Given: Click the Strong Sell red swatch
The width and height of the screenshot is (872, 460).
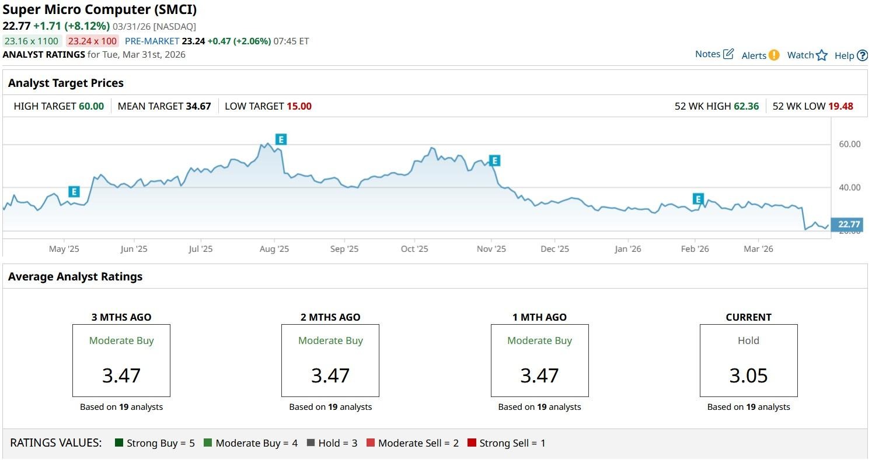Looking at the screenshot, I should click(x=472, y=443).
